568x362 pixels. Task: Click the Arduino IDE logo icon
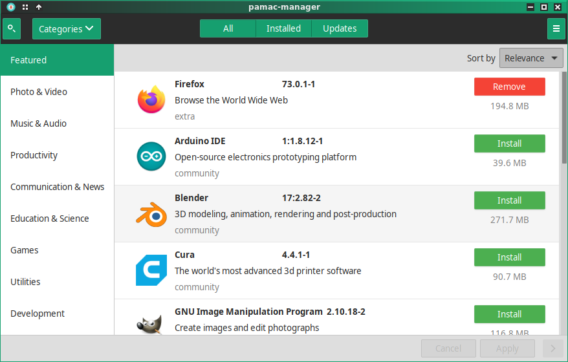(151, 156)
